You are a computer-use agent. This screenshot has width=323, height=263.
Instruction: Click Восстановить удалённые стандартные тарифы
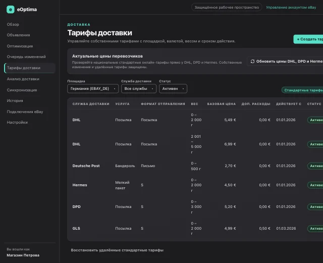pyautogui.click(x=117, y=250)
